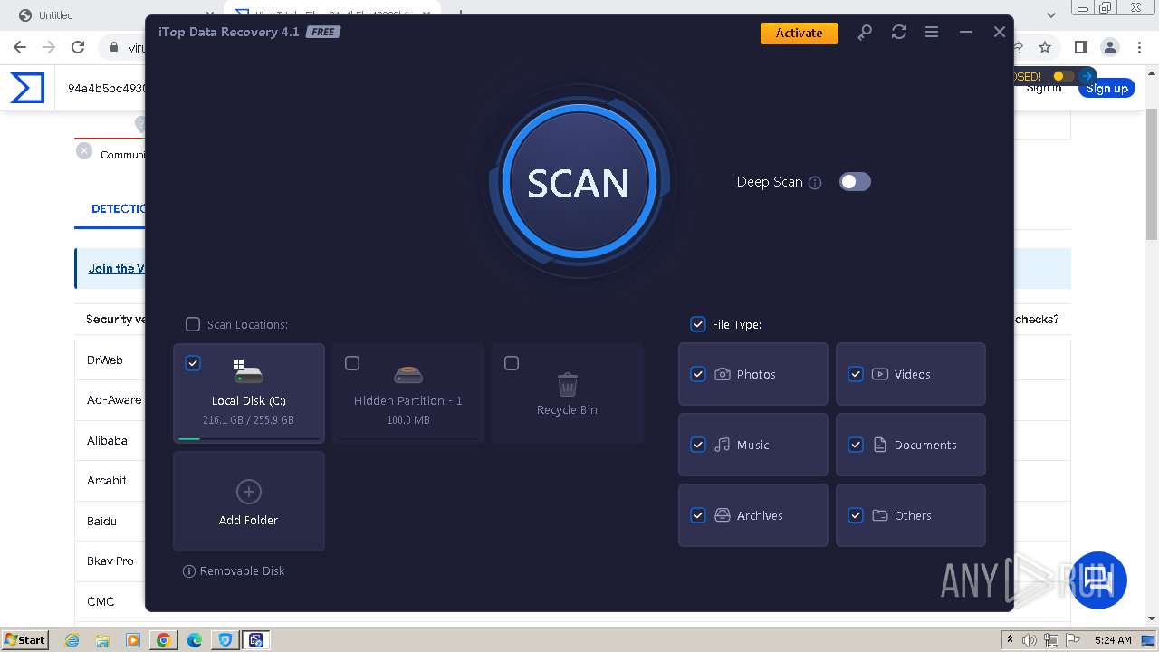Open the license key icon in title bar
1159x652 pixels.
[865, 33]
